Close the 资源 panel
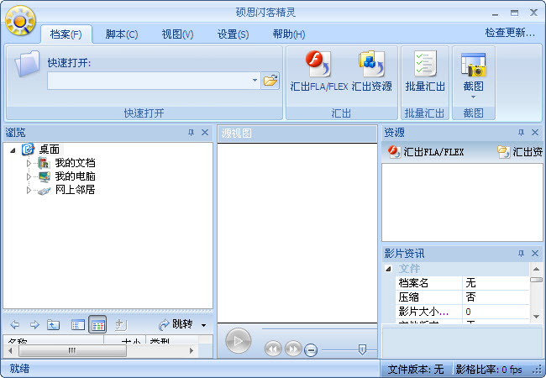Screen dimensions: 546x378 [x=535, y=132]
